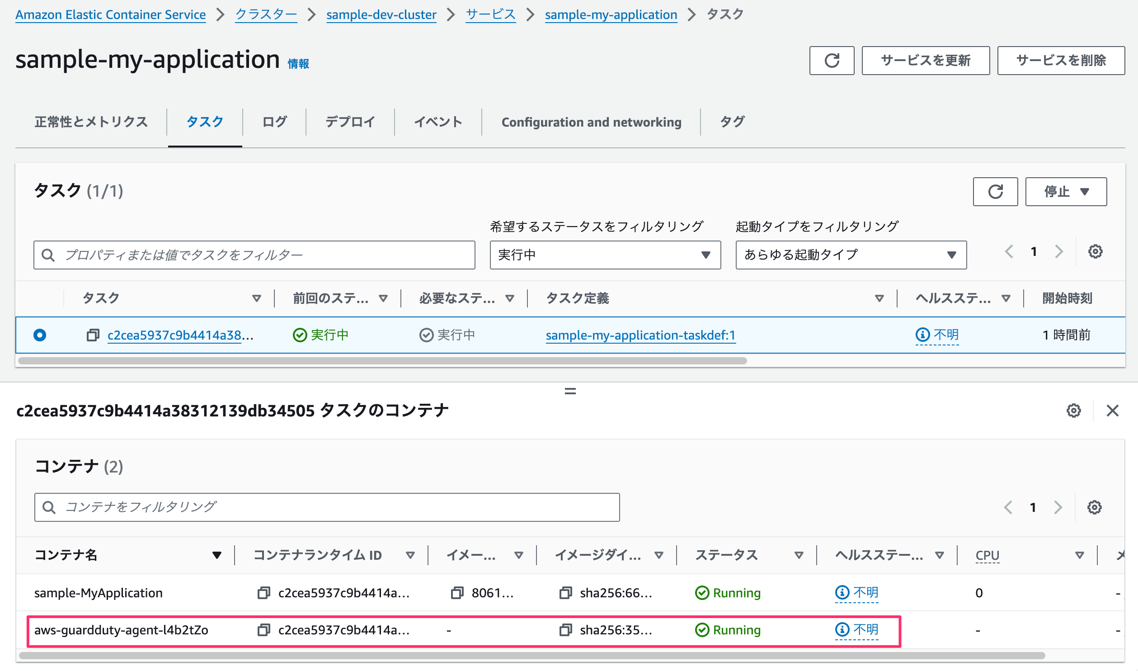Go to the クラスター breadcrumb link
1138x671 pixels.
click(266, 14)
